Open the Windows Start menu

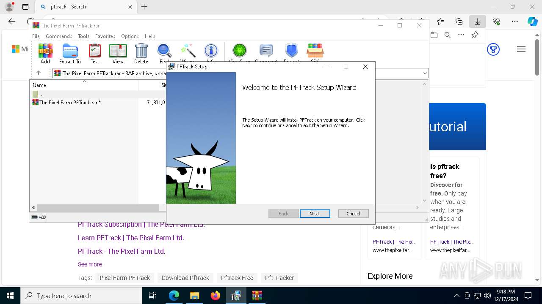[x=10, y=296]
